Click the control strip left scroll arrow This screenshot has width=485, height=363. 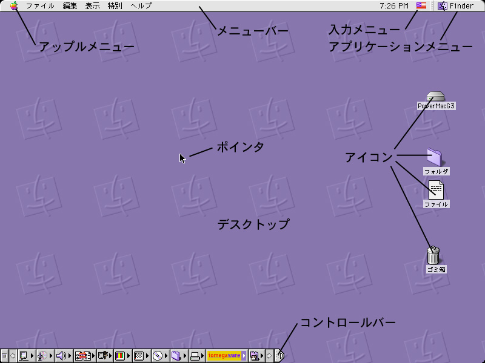point(13,356)
